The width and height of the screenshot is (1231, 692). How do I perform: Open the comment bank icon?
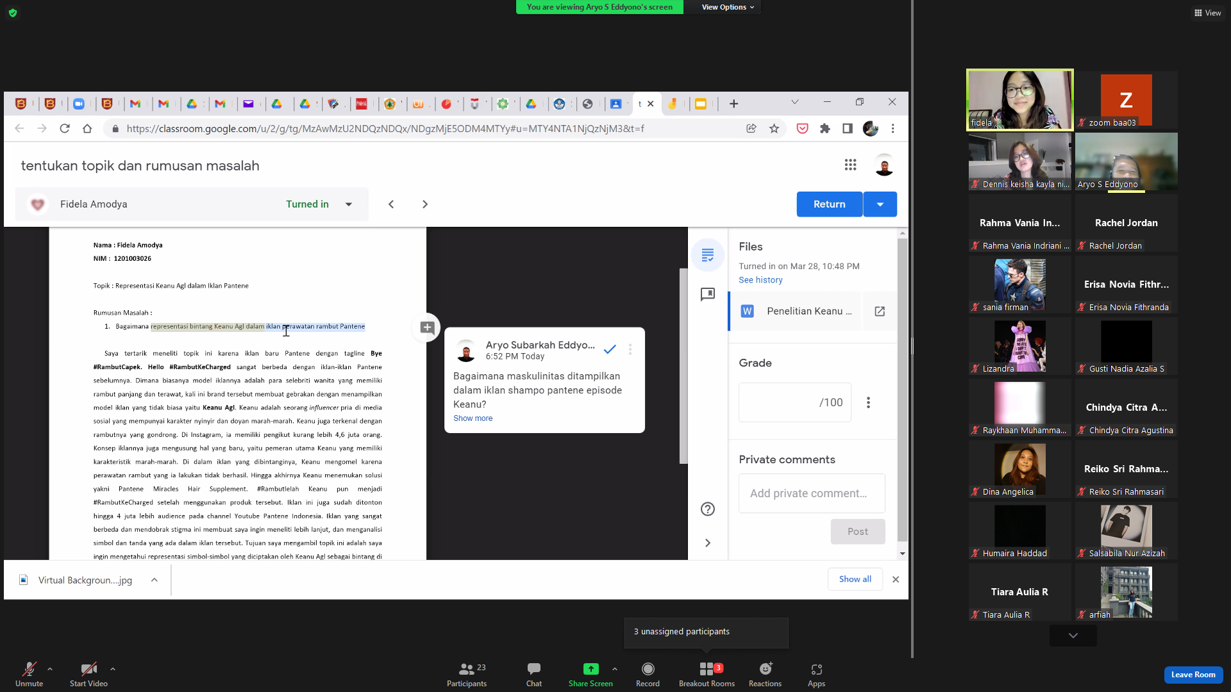click(708, 295)
